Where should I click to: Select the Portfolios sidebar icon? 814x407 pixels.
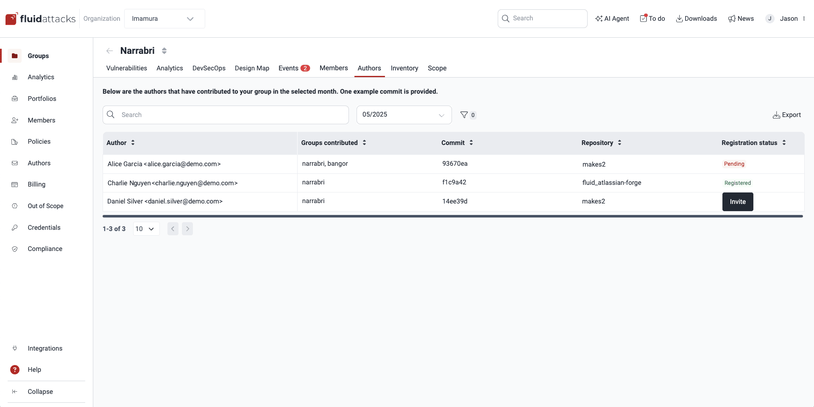pyautogui.click(x=14, y=98)
